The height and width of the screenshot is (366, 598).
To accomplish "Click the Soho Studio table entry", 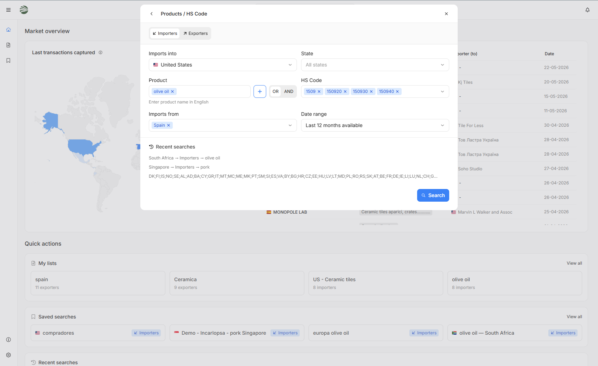I will pos(470,169).
